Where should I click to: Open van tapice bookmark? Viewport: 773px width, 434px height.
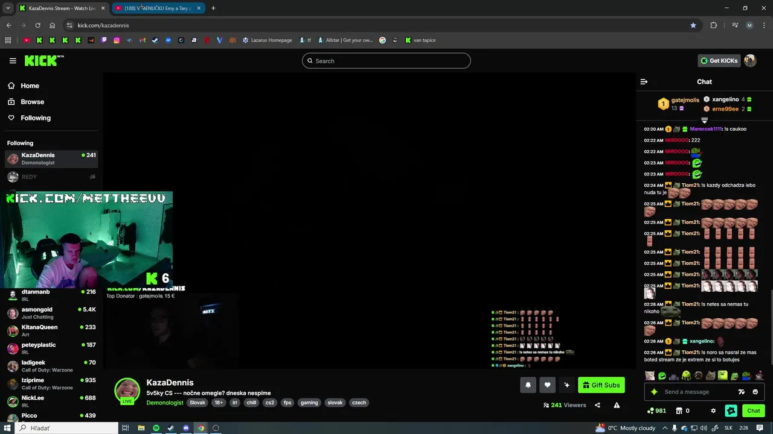pyautogui.click(x=420, y=40)
